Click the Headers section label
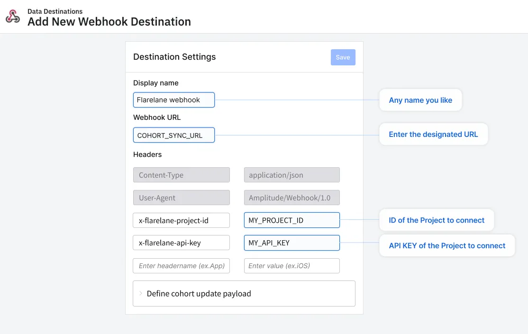Image resolution: width=528 pixels, height=334 pixels. (147, 154)
